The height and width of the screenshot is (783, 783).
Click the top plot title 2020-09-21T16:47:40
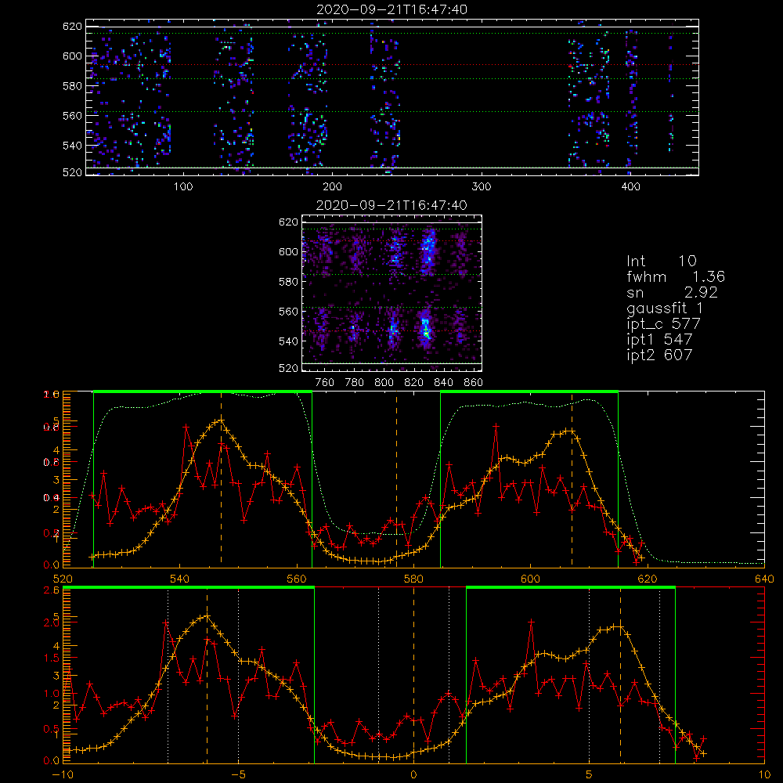click(392, 9)
